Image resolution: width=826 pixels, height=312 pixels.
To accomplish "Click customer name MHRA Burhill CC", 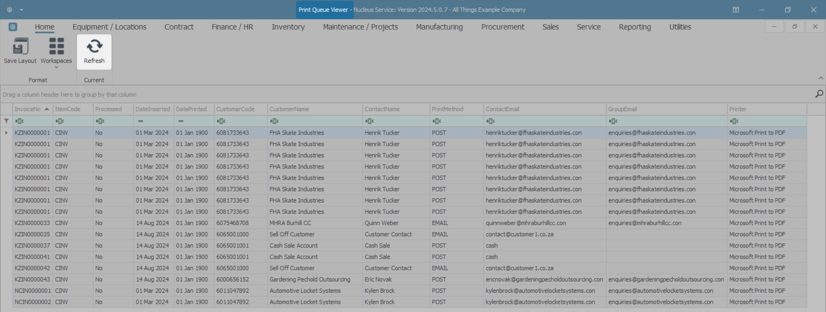I will pyautogui.click(x=290, y=223).
